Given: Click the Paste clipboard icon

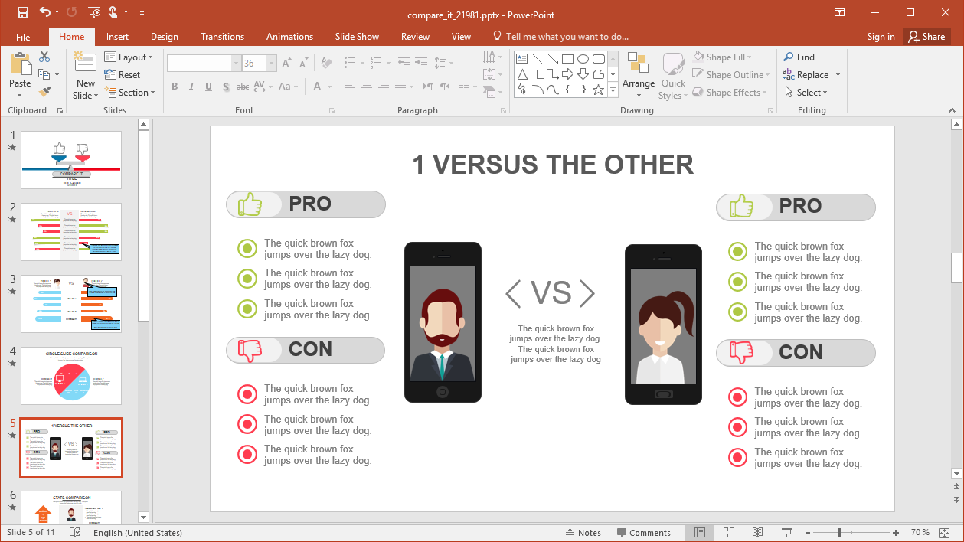Looking at the screenshot, I should point(20,64).
